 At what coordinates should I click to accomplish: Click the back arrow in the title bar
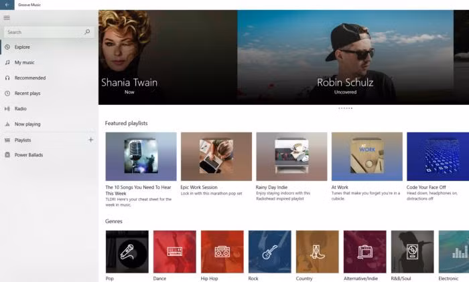pyautogui.click(x=7, y=5)
